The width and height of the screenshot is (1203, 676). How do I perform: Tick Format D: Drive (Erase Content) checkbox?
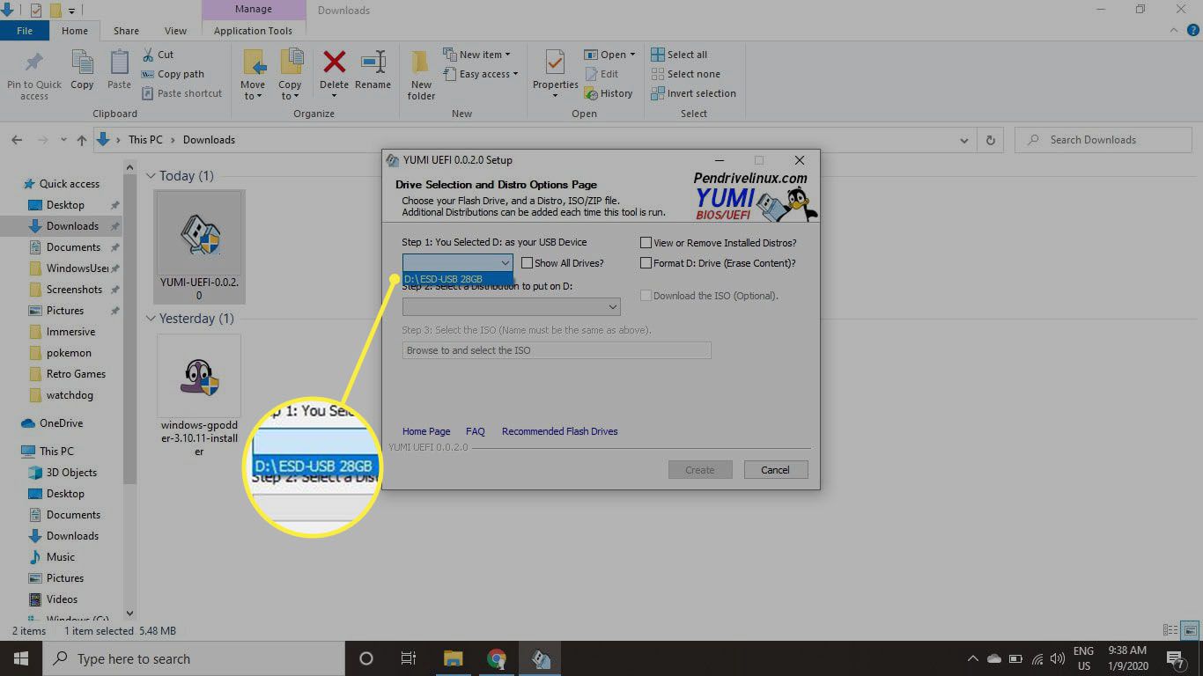[646, 263]
